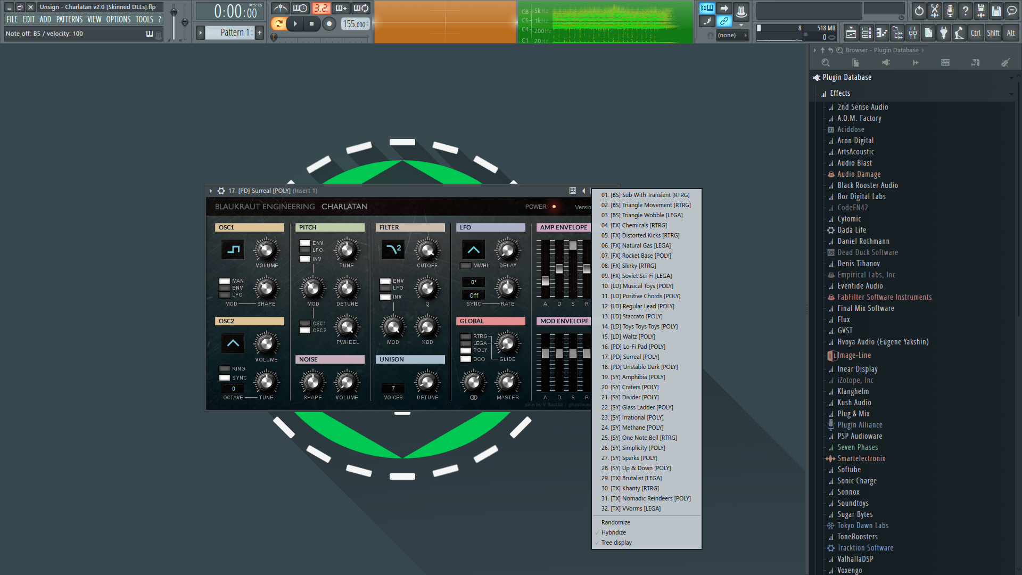Open the mixer view icon
The width and height of the screenshot is (1022, 575).
(913, 33)
